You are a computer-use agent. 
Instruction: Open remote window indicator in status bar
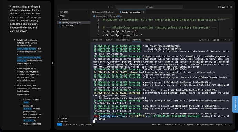(x=59, y=125)
